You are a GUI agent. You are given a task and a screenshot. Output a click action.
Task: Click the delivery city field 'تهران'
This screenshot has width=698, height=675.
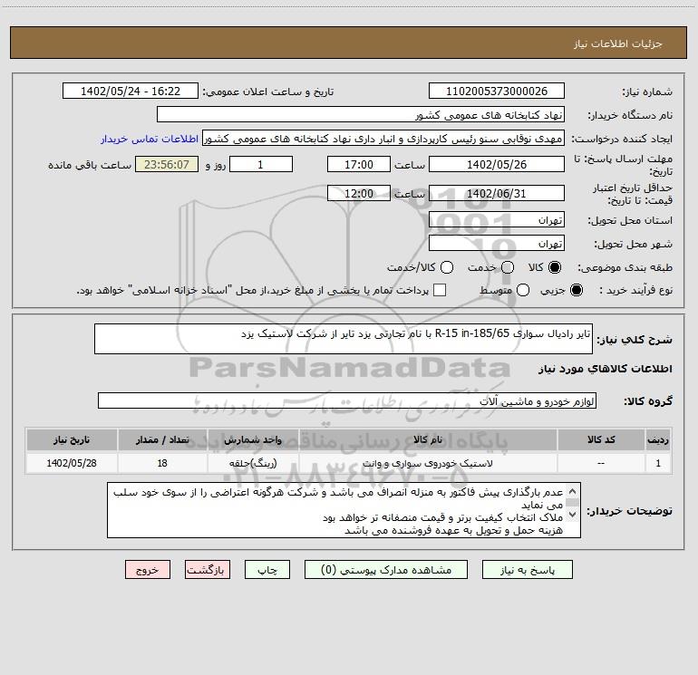point(497,244)
